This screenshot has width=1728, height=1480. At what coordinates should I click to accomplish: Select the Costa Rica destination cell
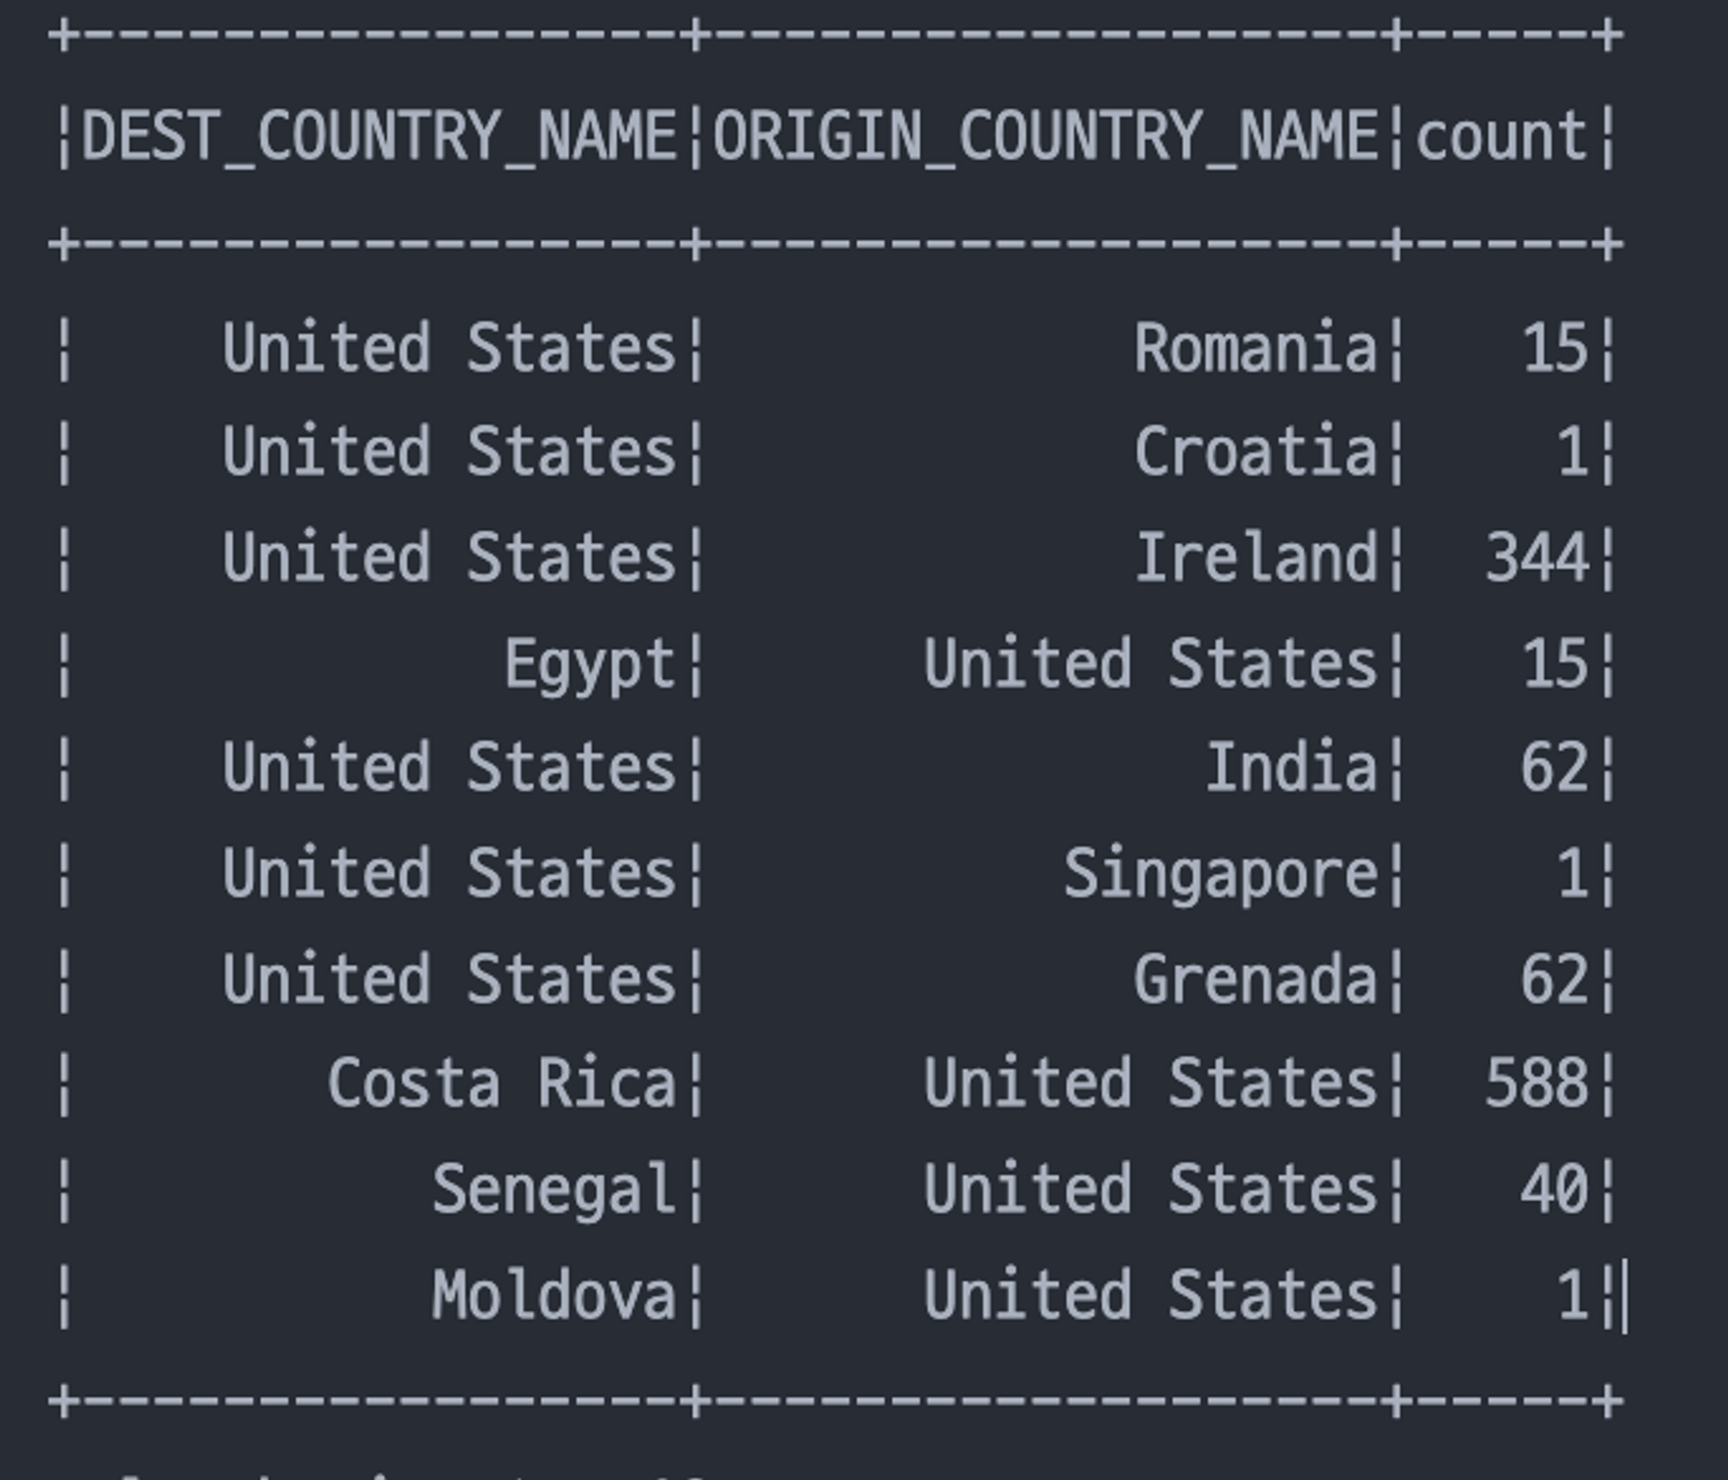pos(501,1083)
